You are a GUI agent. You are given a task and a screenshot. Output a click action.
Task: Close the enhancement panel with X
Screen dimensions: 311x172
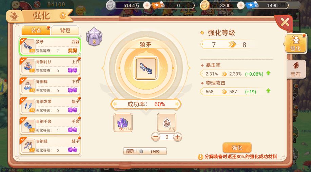(285, 23)
